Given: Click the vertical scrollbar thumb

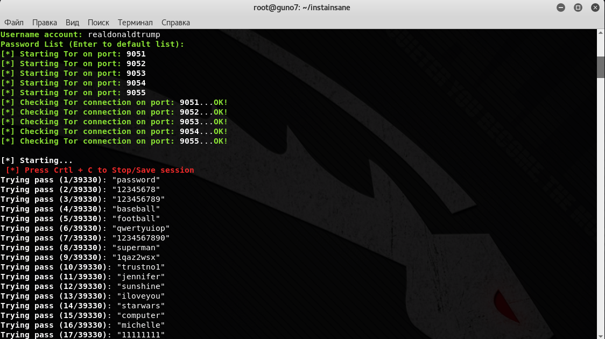Looking at the screenshot, I should (601, 67).
